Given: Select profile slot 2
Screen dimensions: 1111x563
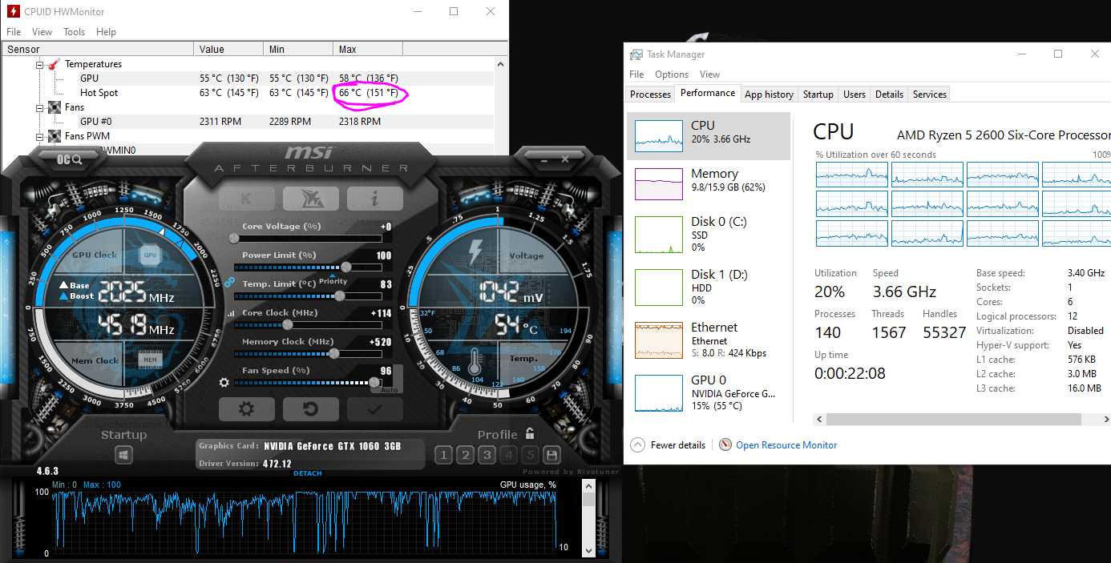Looking at the screenshot, I should tap(465, 455).
